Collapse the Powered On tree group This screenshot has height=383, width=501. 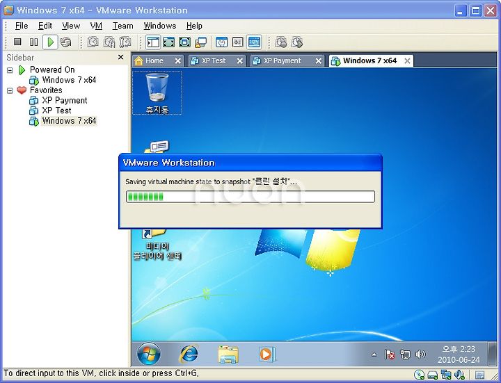click(x=10, y=70)
